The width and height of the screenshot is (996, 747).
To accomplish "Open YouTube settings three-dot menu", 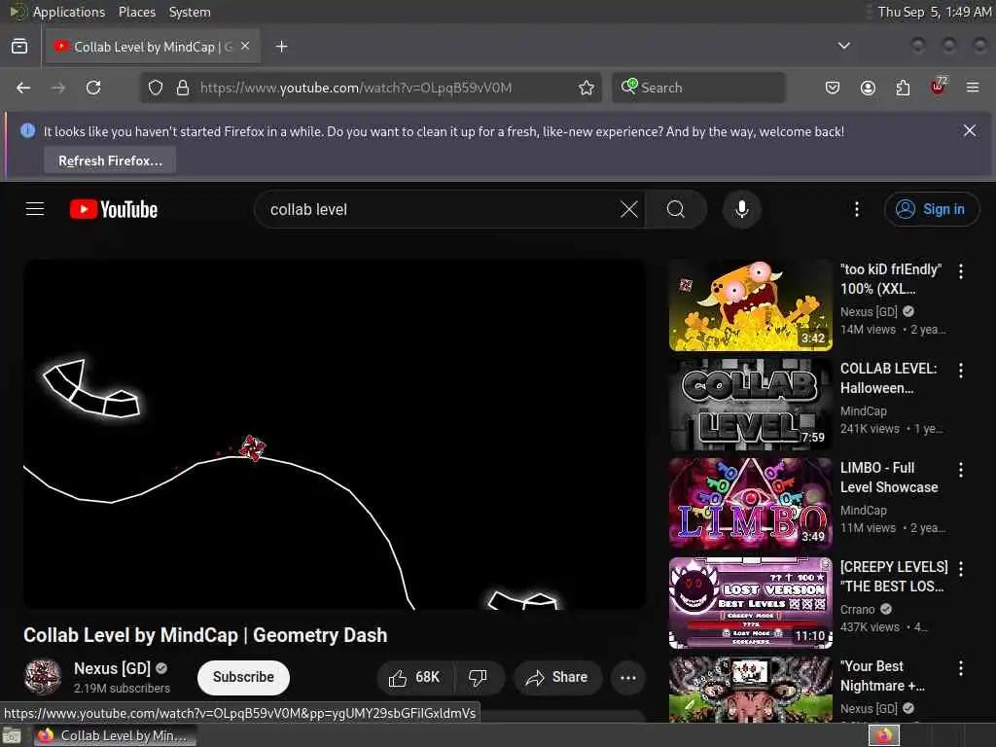I will tap(856, 209).
